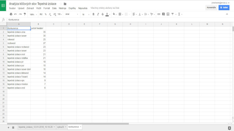Open the text color picker
234x131 pixels.
coord(107,14)
